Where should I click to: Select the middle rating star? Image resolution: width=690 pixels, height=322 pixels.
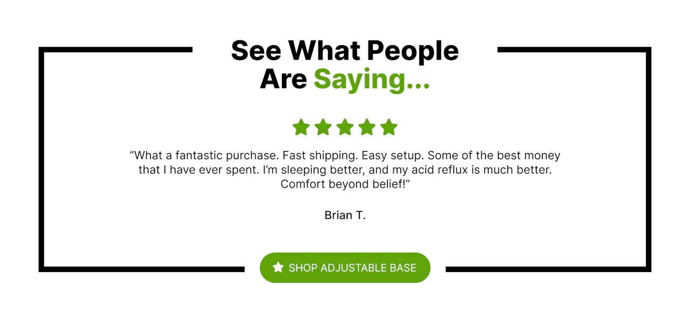point(345,127)
